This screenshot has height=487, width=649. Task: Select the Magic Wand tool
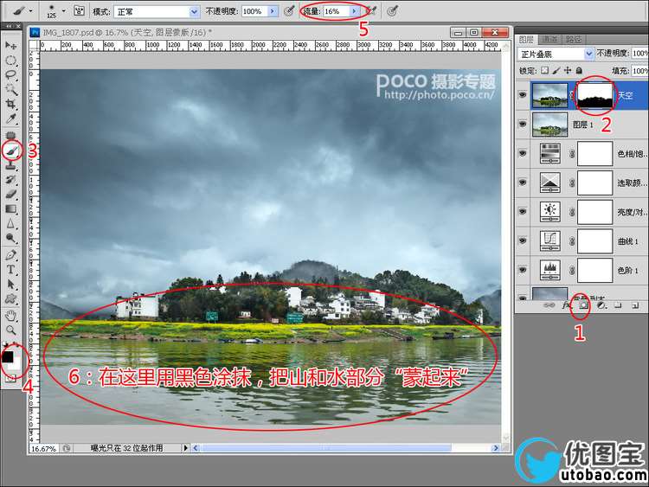click(10, 89)
